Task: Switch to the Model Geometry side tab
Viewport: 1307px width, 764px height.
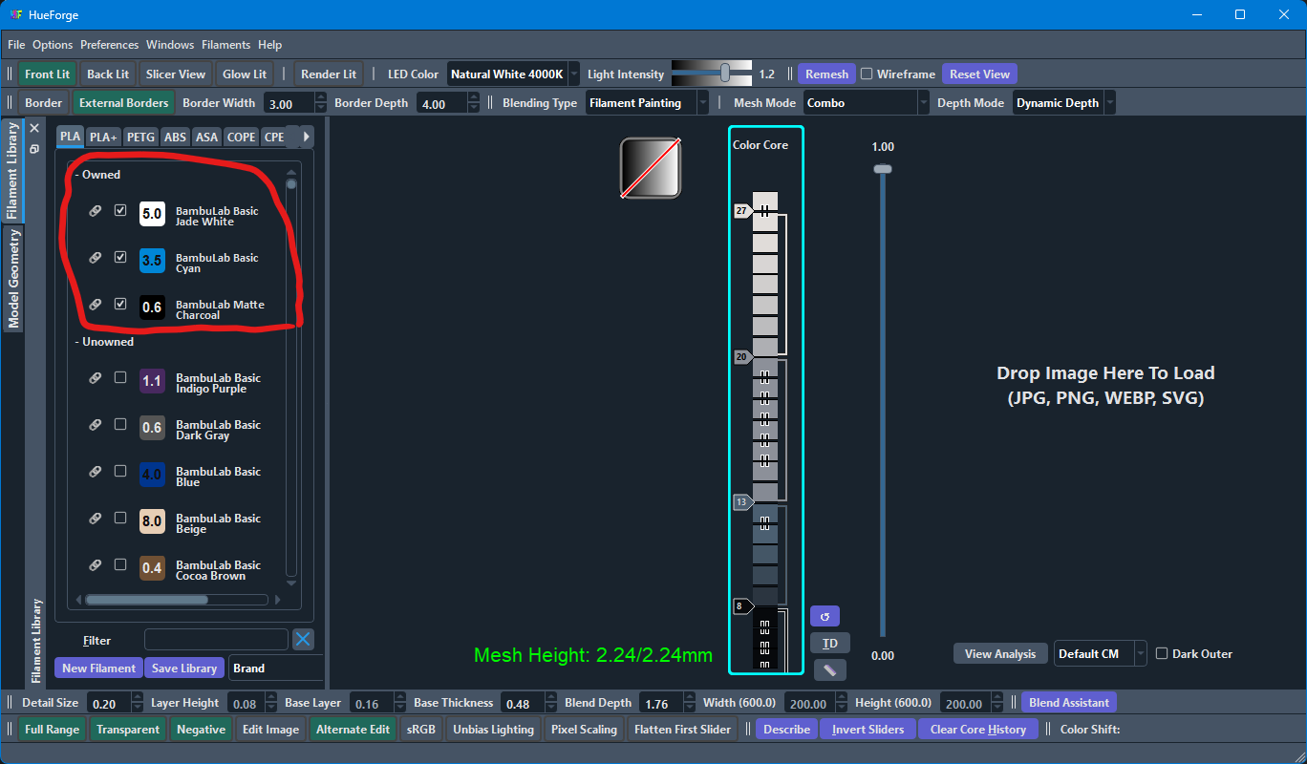Action: point(13,279)
